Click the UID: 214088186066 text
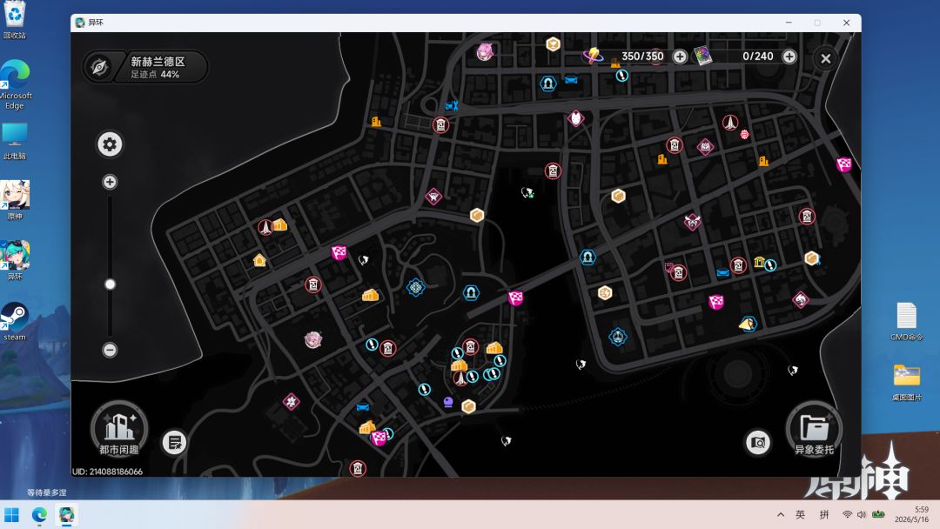 coord(107,472)
